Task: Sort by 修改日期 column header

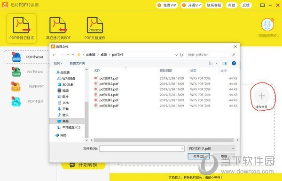Action: 166,71
